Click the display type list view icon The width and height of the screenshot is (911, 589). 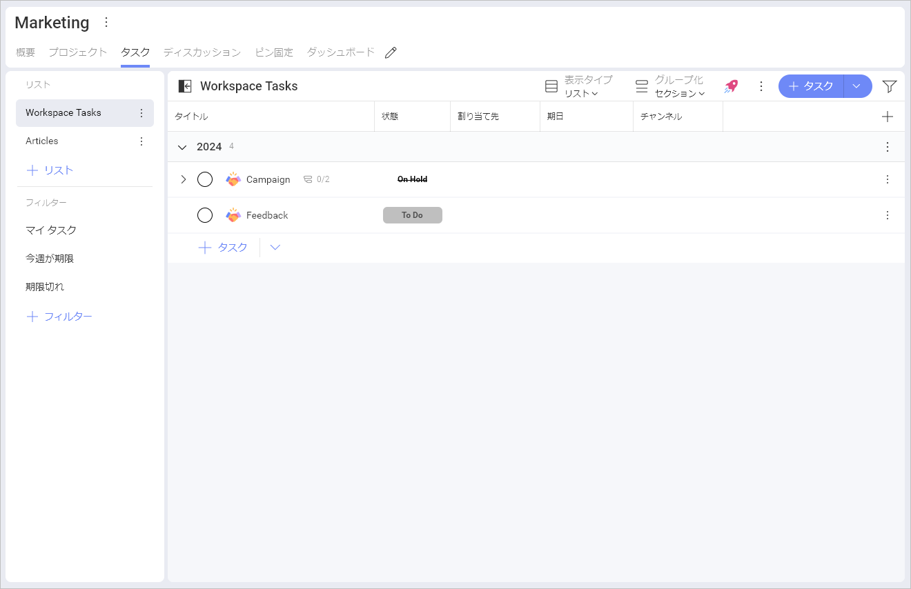point(551,86)
